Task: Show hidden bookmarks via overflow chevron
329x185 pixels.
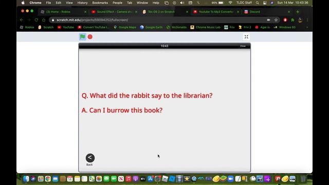Action: click(307, 27)
